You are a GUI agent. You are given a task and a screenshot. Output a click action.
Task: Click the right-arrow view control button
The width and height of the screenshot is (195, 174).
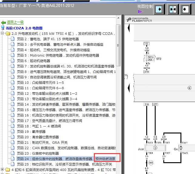pos(160,9)
